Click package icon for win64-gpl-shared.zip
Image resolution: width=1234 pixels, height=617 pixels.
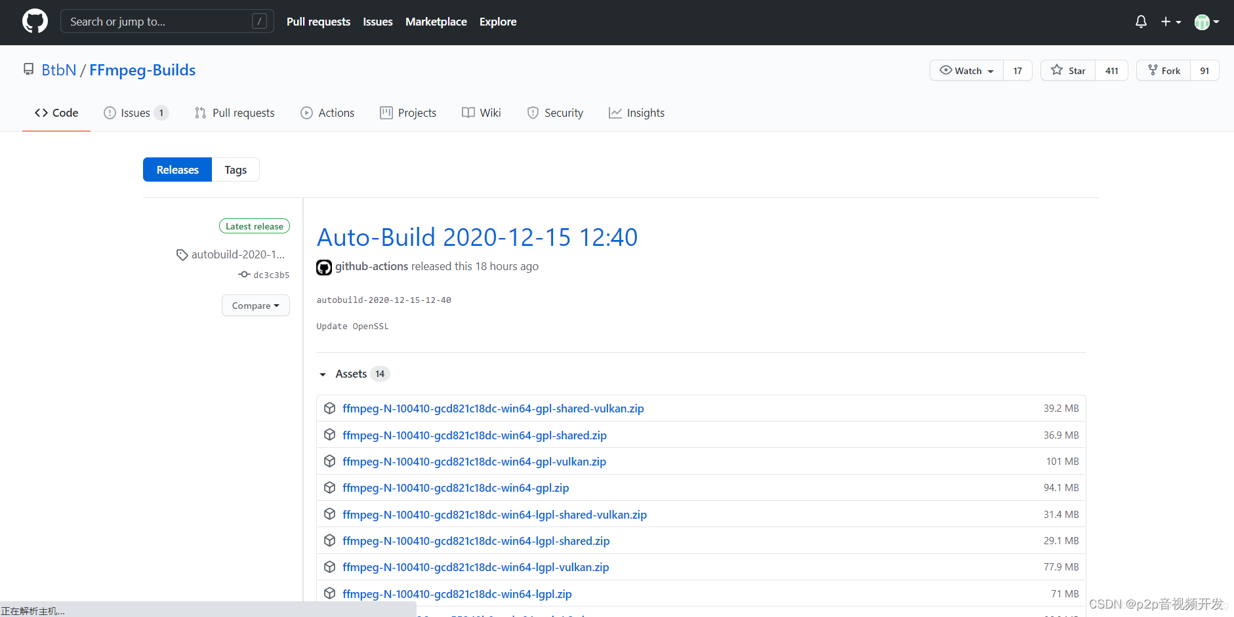(330, 435)
